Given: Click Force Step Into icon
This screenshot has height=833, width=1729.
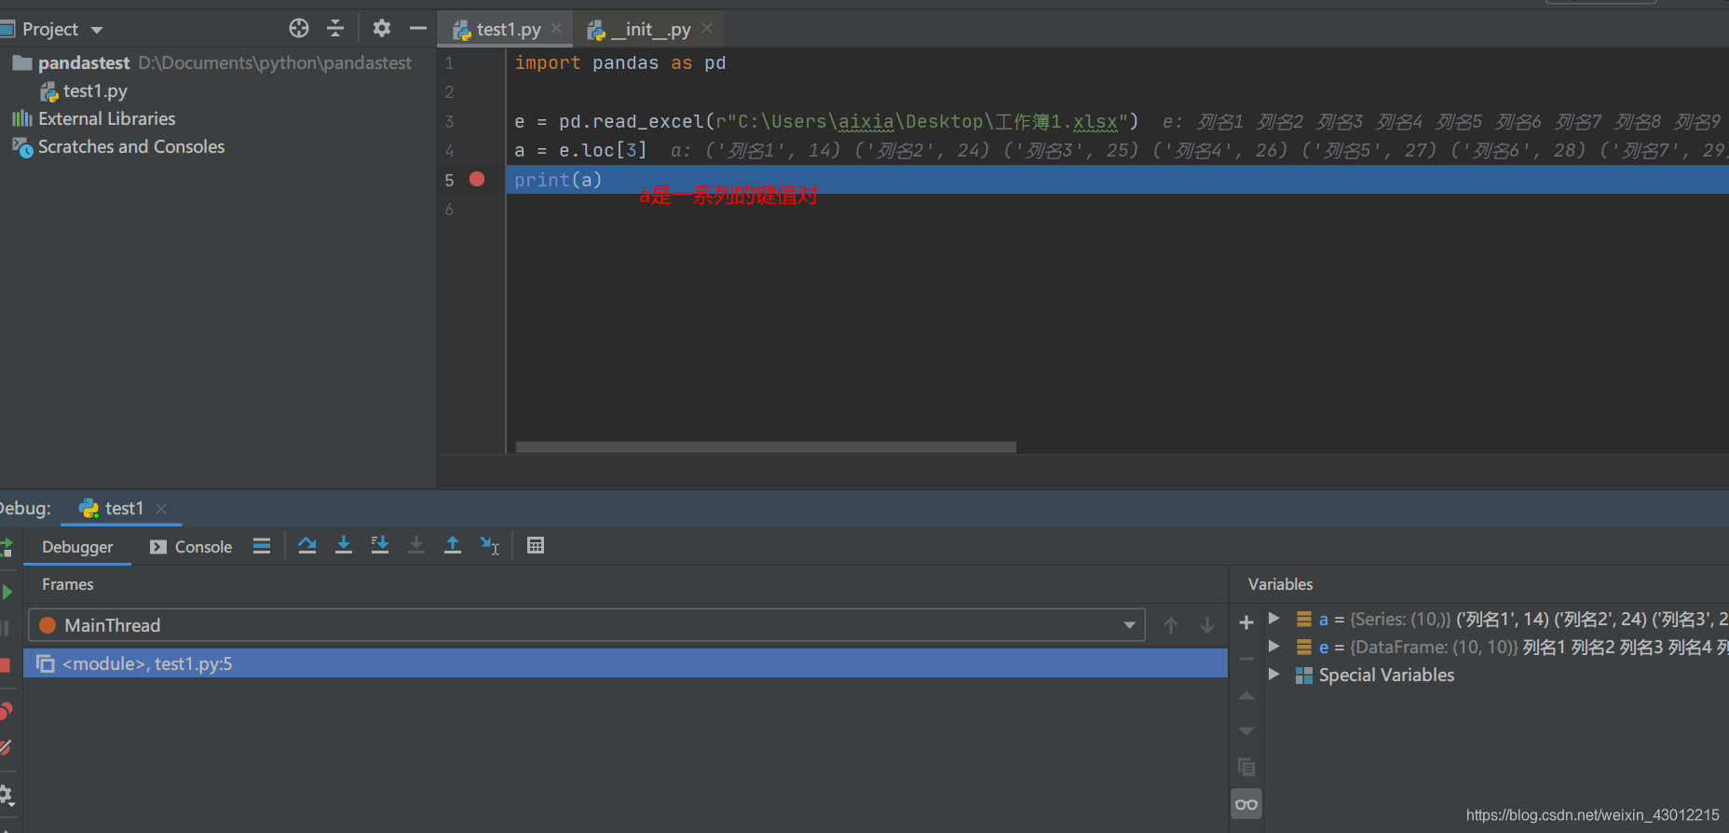Looking at the screenshot, I should (416, 545).
